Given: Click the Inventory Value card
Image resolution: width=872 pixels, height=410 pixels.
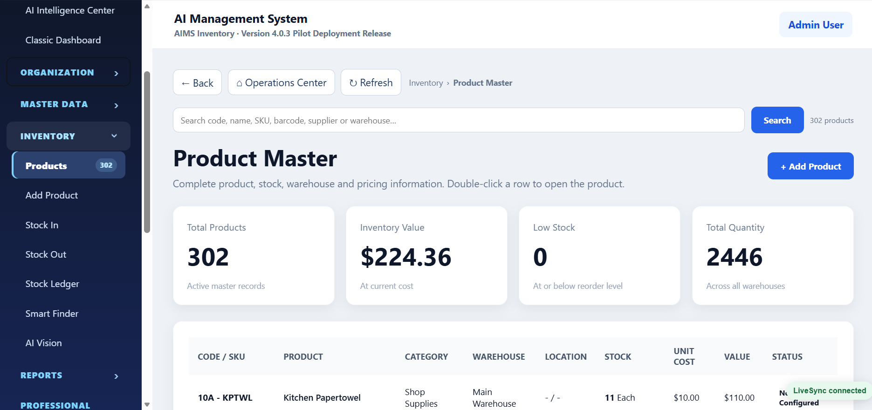Looking at the screenshot, I should click(x=426, y=256).
